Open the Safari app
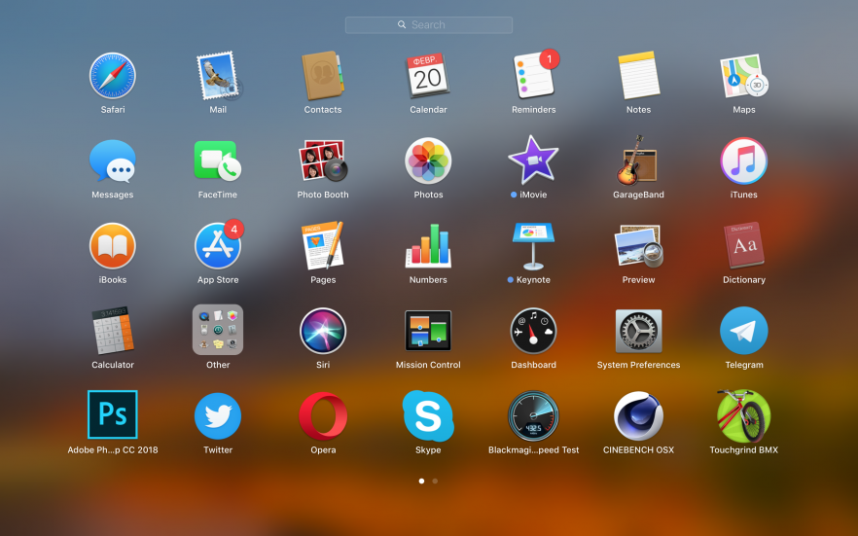Image resolution: width=858 pixels, height=536 pixels. pyautogui.click(x=113, y=76)
